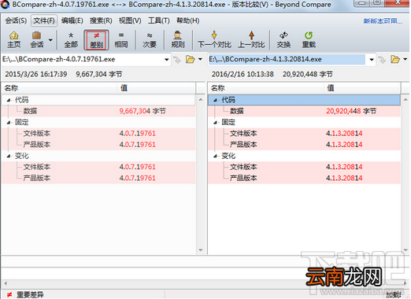Viewport: 411px width, 299px height.
Task: Open the 编辑(E) menu
Action: pyautogui.click(x=72, y=20)
